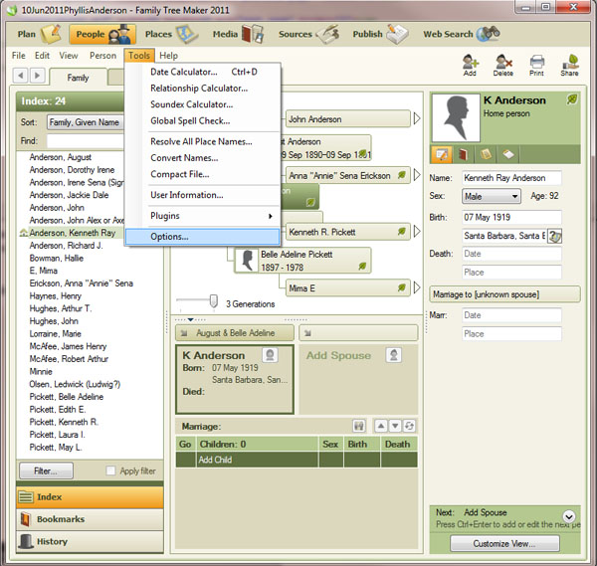597x566 pixels.
Task: Select Global Spell Check menu item
Action: tap(203, 121)
